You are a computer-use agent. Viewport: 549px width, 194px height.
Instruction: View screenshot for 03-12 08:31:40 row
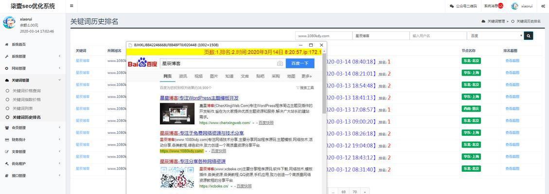512,168
